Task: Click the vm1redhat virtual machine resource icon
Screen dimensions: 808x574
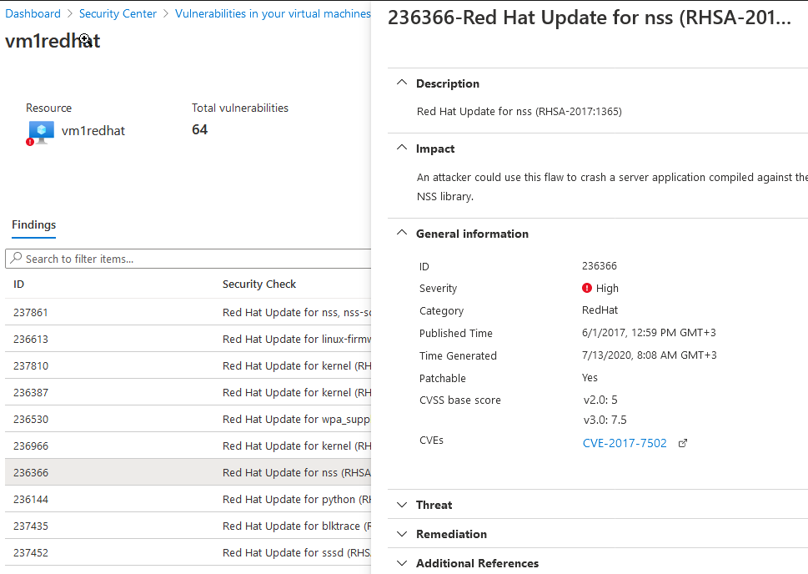Action: [x=41, y=133]
